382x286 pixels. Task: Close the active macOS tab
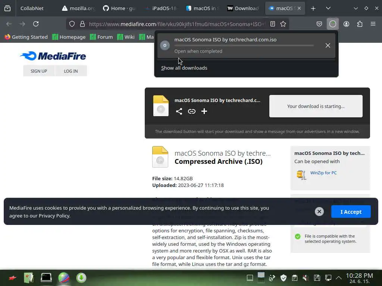click(299, 8)
